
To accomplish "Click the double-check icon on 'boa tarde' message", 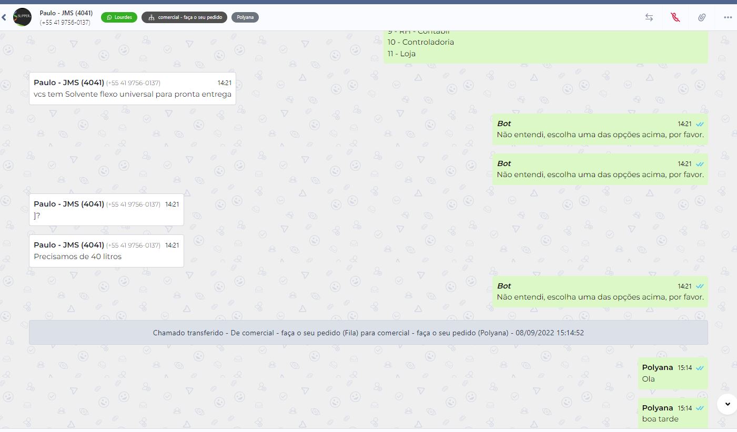I will pyautogui.click(x=700, y=408).
